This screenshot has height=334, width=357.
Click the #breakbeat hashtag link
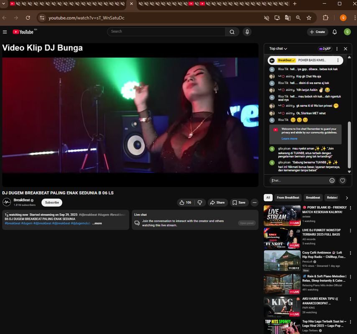[x=13, y=223]
